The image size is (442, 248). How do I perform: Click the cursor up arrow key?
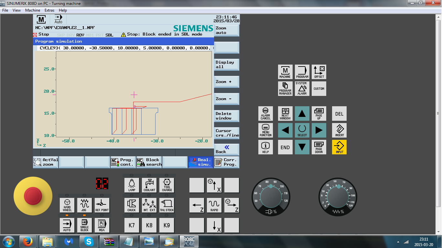pos(302,114)
